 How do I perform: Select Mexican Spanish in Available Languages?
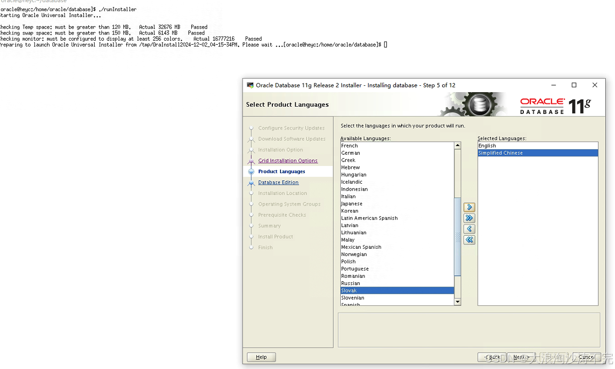[x=397, y=247]
